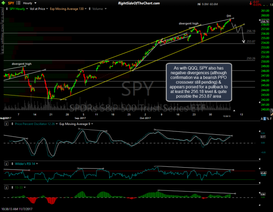The image size is (273, 212).
Task: Click the lower triangle at RSI pane right edge
Action: (260, 183)
